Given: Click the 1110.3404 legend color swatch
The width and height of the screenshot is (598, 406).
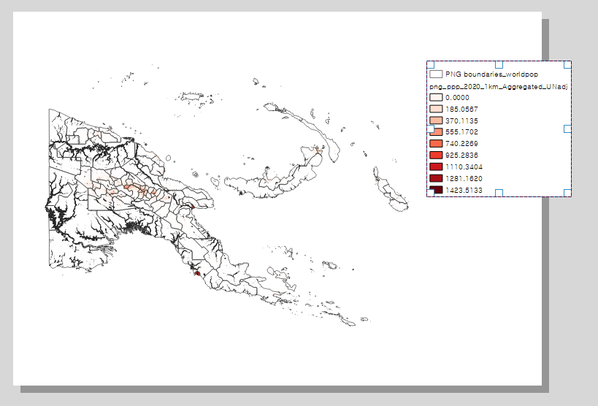Looking at the screenshot, I should [x=436, y=166].
